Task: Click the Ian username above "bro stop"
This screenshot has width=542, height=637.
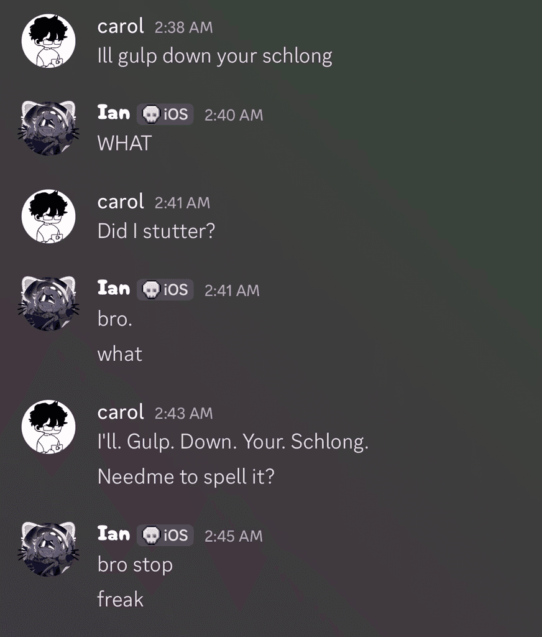Action: [114, 534]
